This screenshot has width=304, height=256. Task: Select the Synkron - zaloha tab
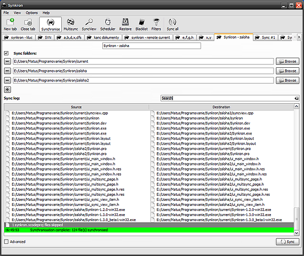point(234,37)
